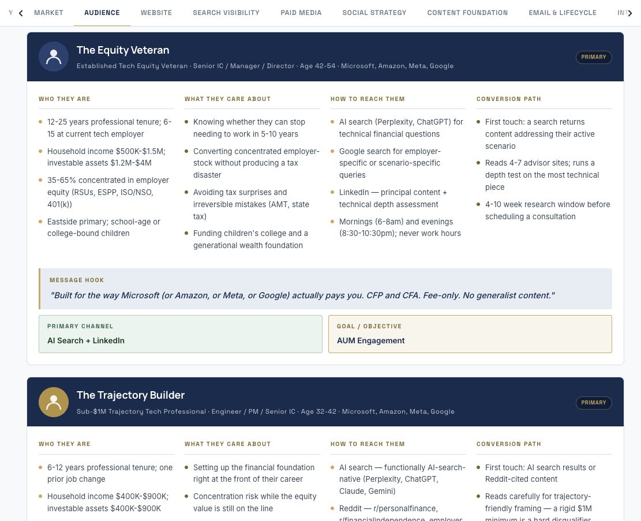Switch to the Website tab
This screenshot has height=521, width=641.
pos(156,13)
